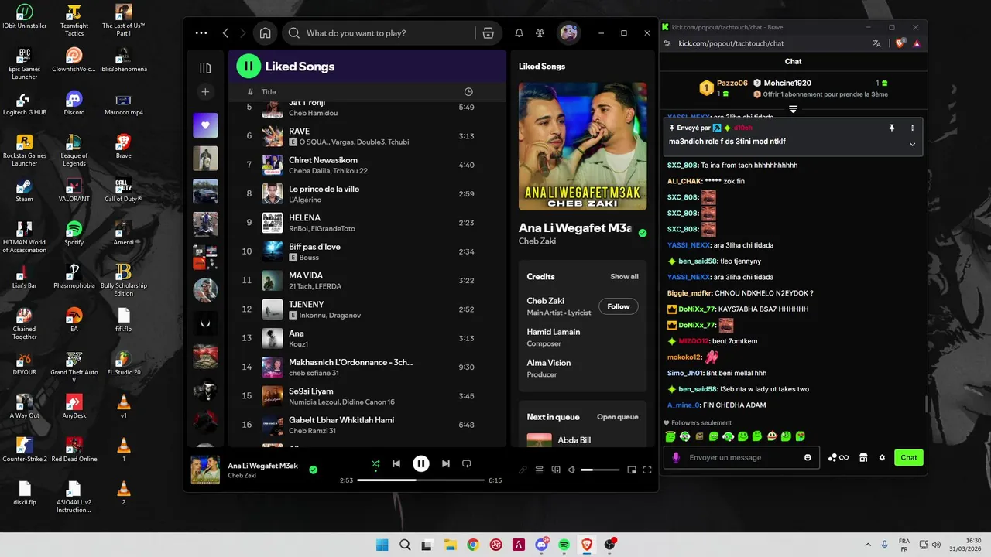Open the Spotify profile avatar menu
Screen dimensions: 991x557
pos(569,32)
